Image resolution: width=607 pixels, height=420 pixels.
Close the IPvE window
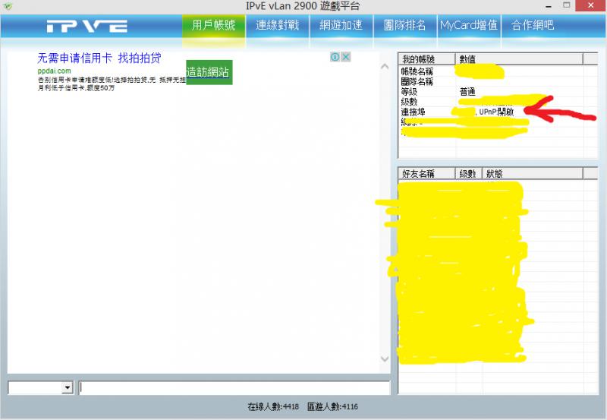590,5
